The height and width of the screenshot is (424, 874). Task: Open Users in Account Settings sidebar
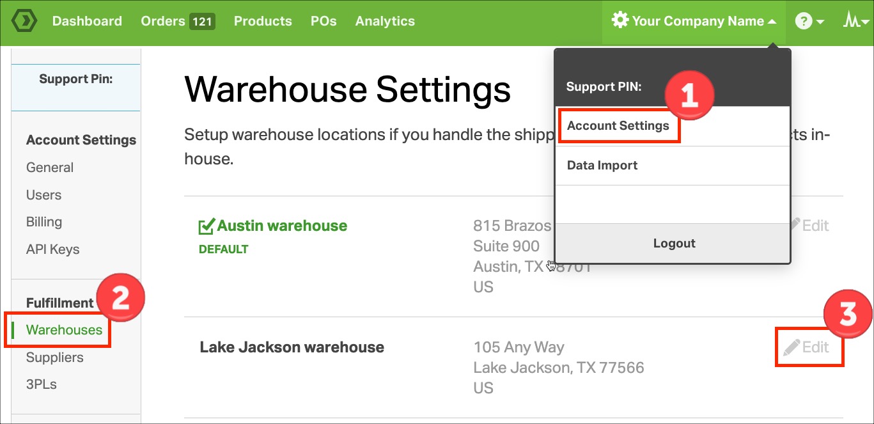pos(43,195)
